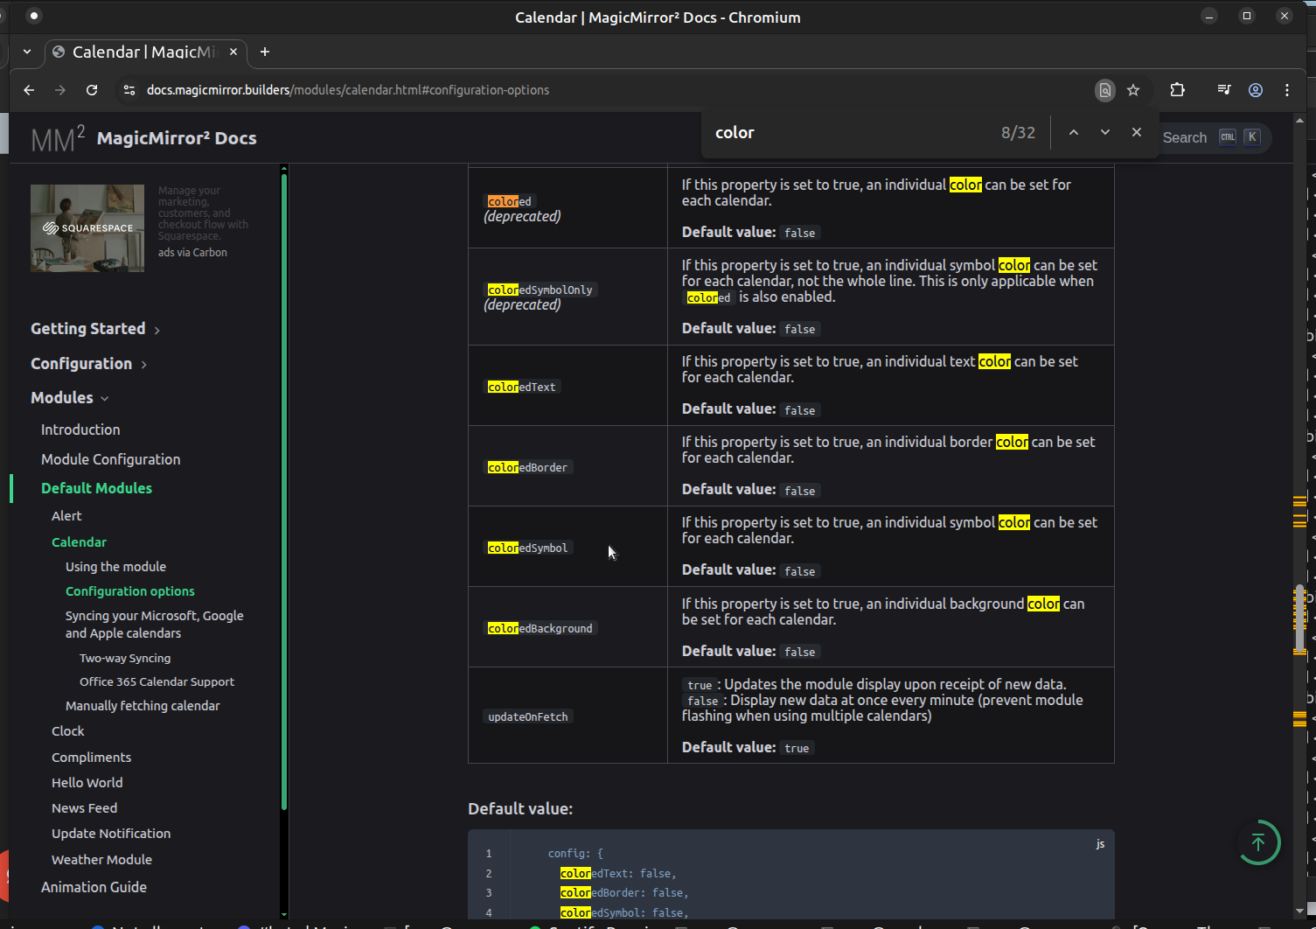Image resolution: width=1316 pixels, height=929 pixels.
Task: Open the media control icon in toolbar
Action: pyautogui.click(x=1224, y=90)
